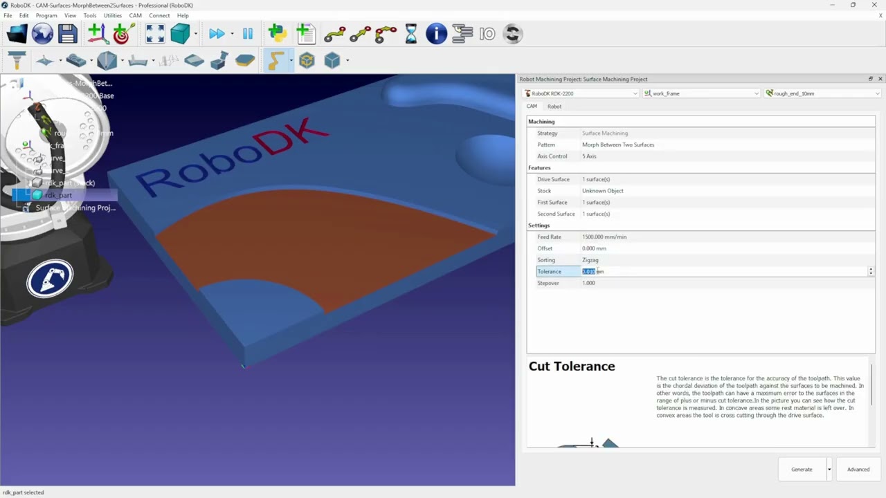The height and width of the screenshot is (498, 886).
Task: Click the surface machining icon
Action: coord(46,61)
